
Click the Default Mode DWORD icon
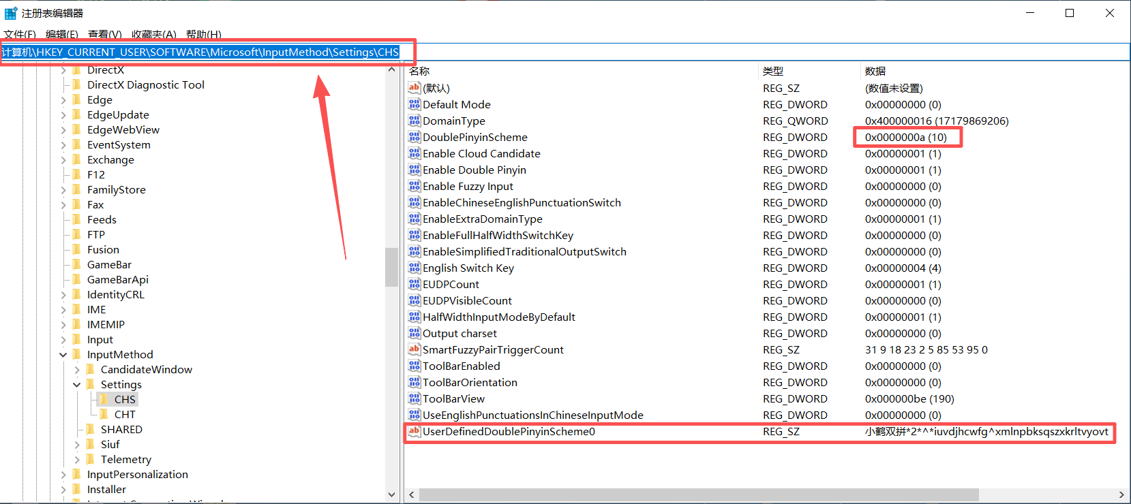click(x=414, y=104)
